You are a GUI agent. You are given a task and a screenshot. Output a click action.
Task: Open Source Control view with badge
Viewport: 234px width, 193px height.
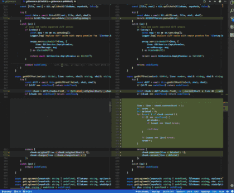tap(232, 19)
